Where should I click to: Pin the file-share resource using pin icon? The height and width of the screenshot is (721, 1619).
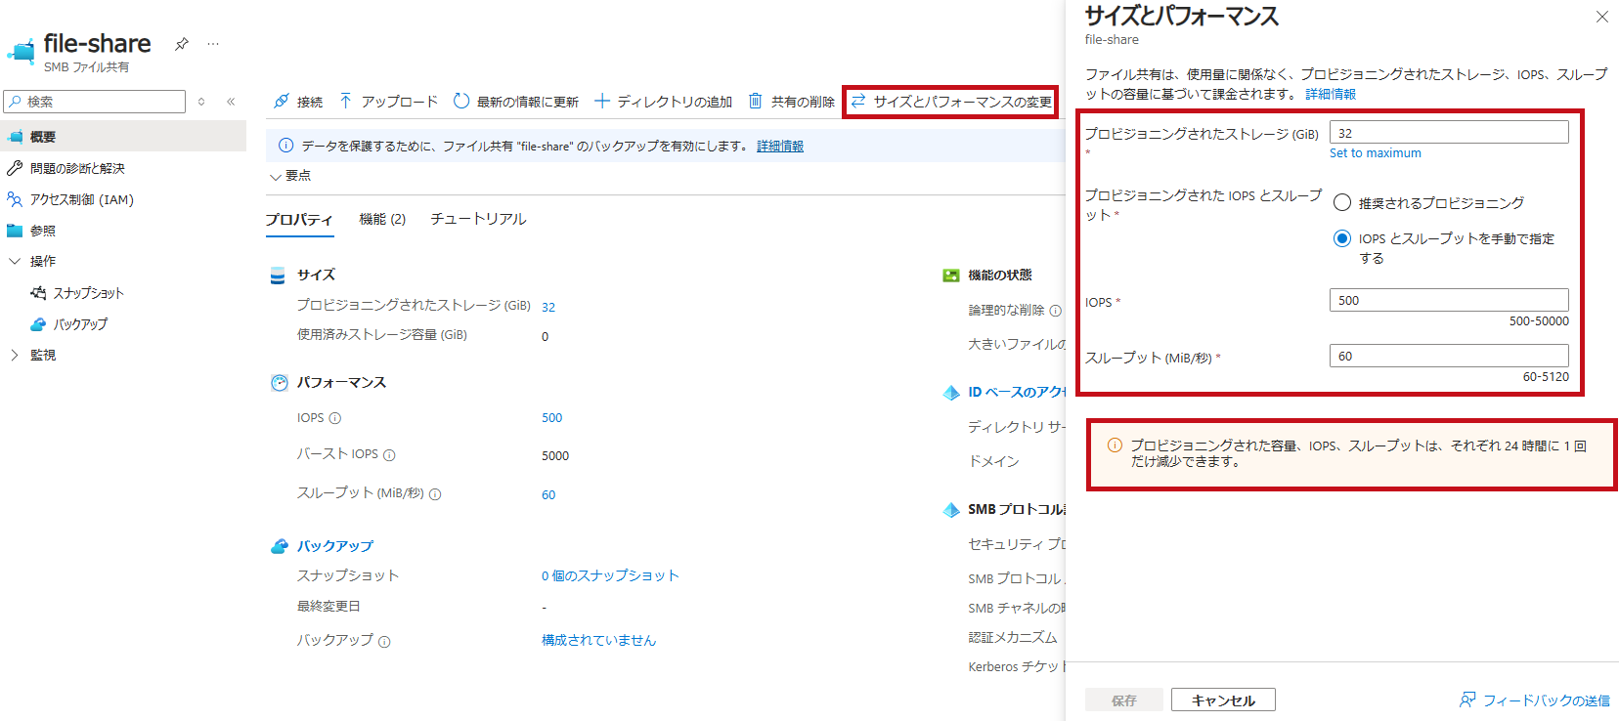pos(181,44)
